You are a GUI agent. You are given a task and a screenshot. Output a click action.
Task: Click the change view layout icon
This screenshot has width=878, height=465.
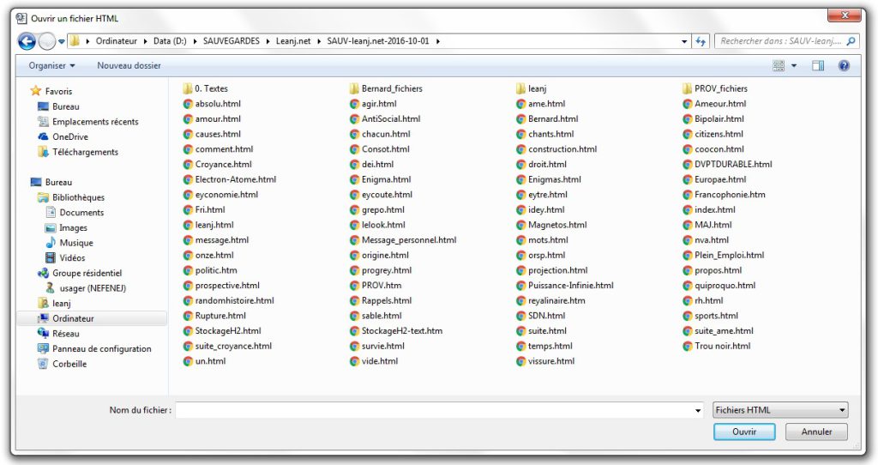[779, 66]
